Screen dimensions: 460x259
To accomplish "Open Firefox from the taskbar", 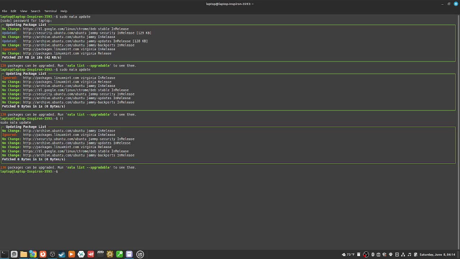I will click(43, 254).
